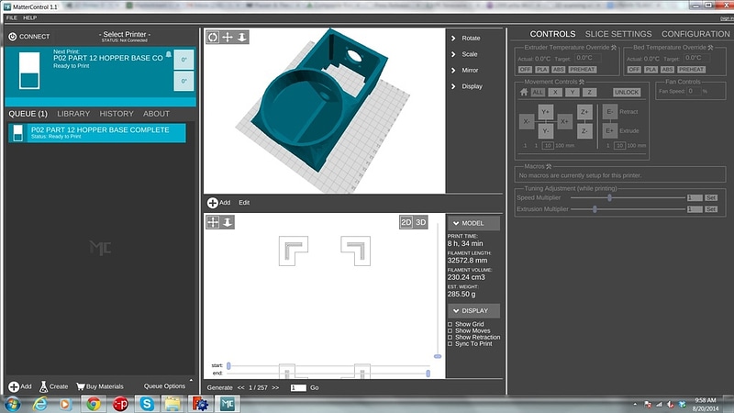Click the vertical layer slider handle
This screenshot has width=734, height=413.
point(438,356)
